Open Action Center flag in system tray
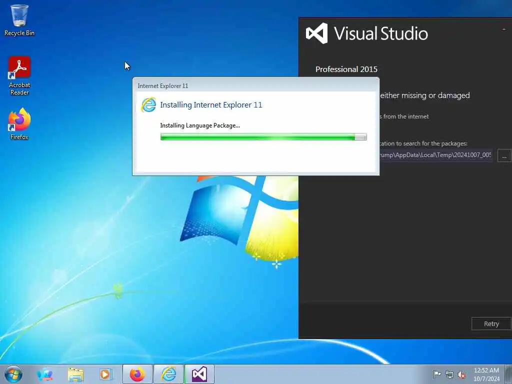 tap(436, 374)
